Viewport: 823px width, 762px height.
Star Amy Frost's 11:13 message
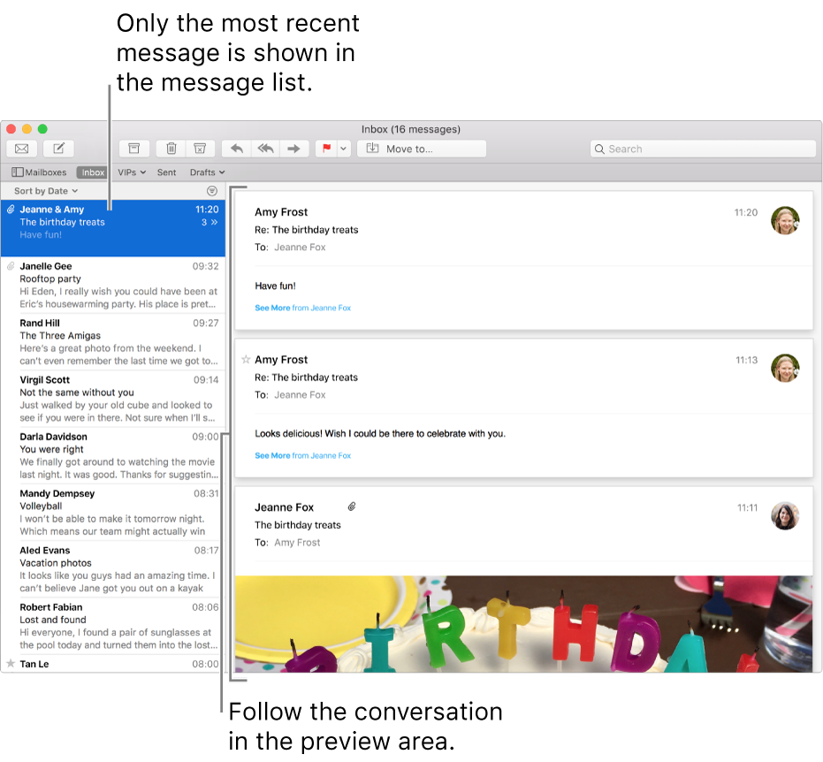click(x=245, y=359)
